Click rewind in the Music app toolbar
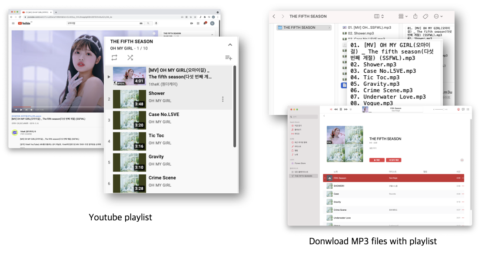This screenshot has height=256, width=485. (336, 109)
